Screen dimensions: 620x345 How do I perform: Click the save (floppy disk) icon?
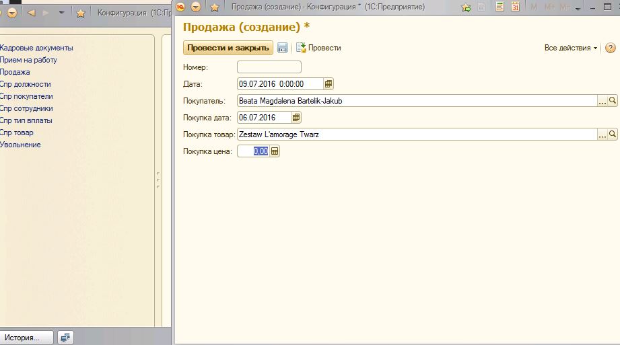[x=283, y=48]
